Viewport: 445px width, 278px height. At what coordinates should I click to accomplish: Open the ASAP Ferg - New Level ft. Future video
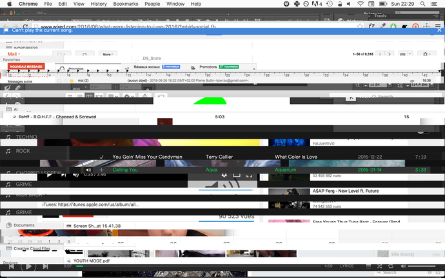pyautogui.click(x=346, y=191)
